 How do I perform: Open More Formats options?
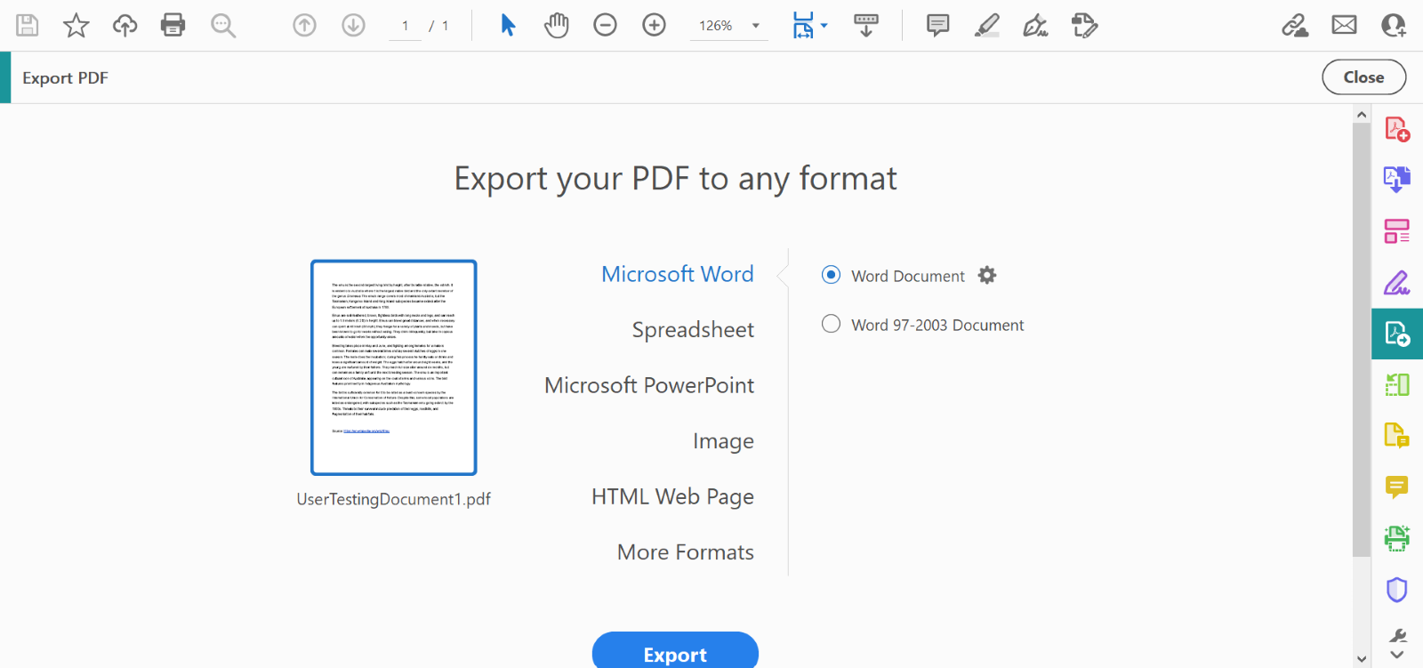[x=686, y=552]
